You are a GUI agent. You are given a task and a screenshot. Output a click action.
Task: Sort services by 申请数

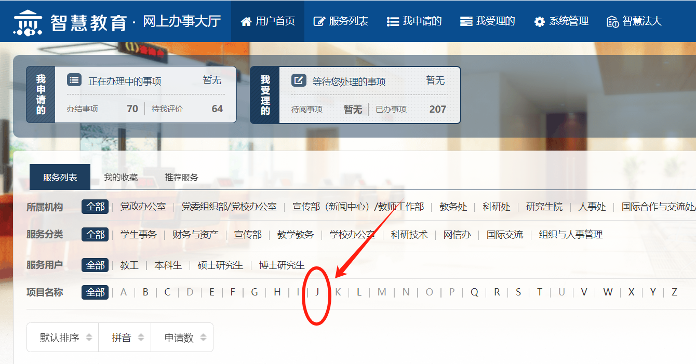click(185, 338)
